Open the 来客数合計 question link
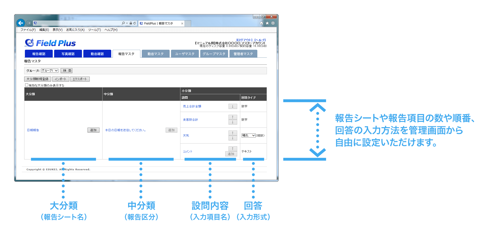Viewport: 491px width, 234px height. point(191,120)
